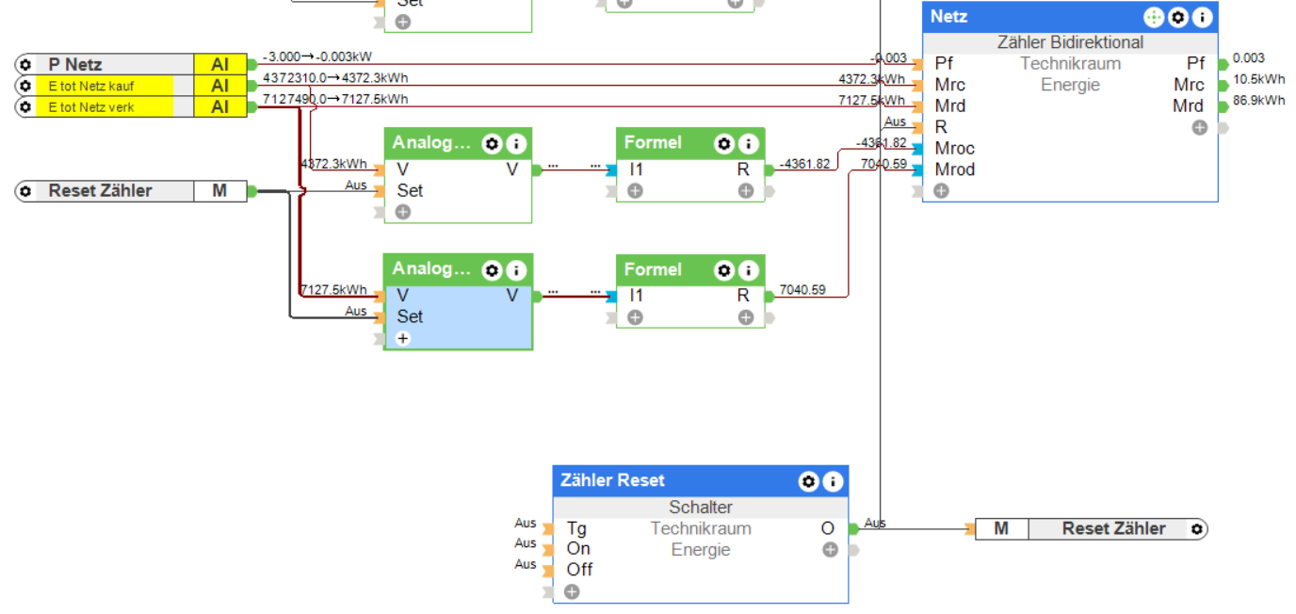
Task: Click the Mroc input connector on the Netz block
Action: [917, 149]
